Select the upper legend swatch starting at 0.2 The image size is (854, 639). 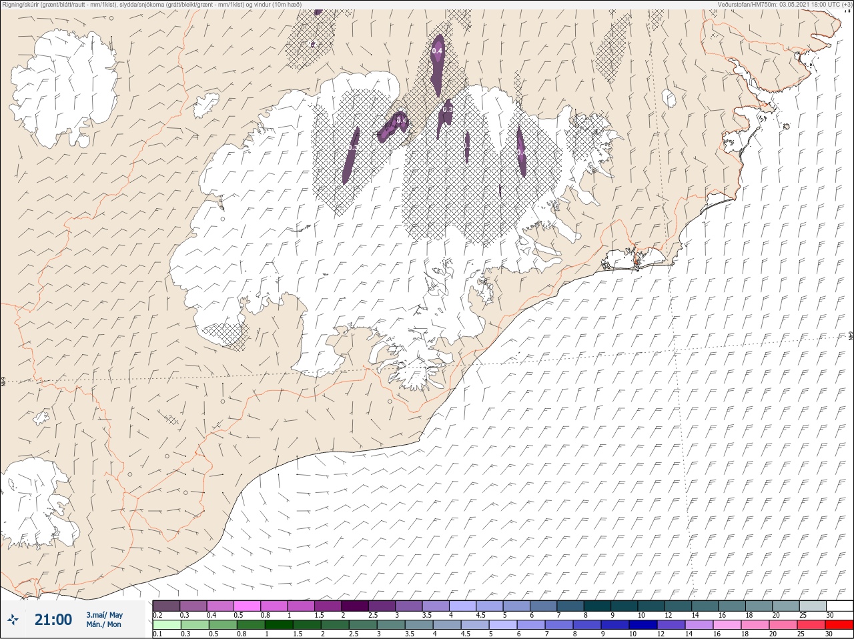[166, 606]
